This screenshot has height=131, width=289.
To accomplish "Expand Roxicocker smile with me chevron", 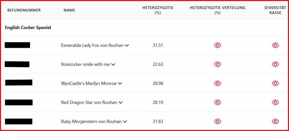I will [x=113, y=64].
